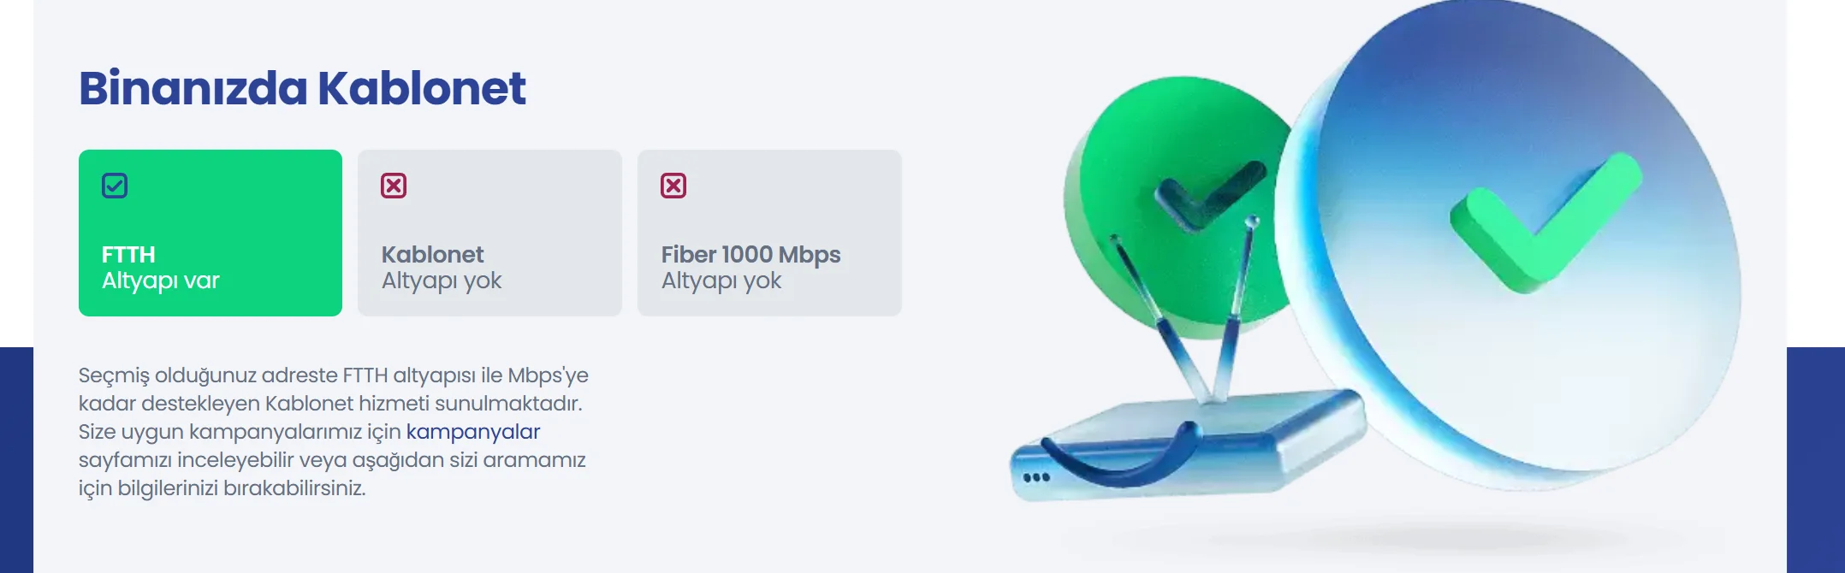Click the "Altyapı var" text in FTTH card

click(x=161, y=281)
